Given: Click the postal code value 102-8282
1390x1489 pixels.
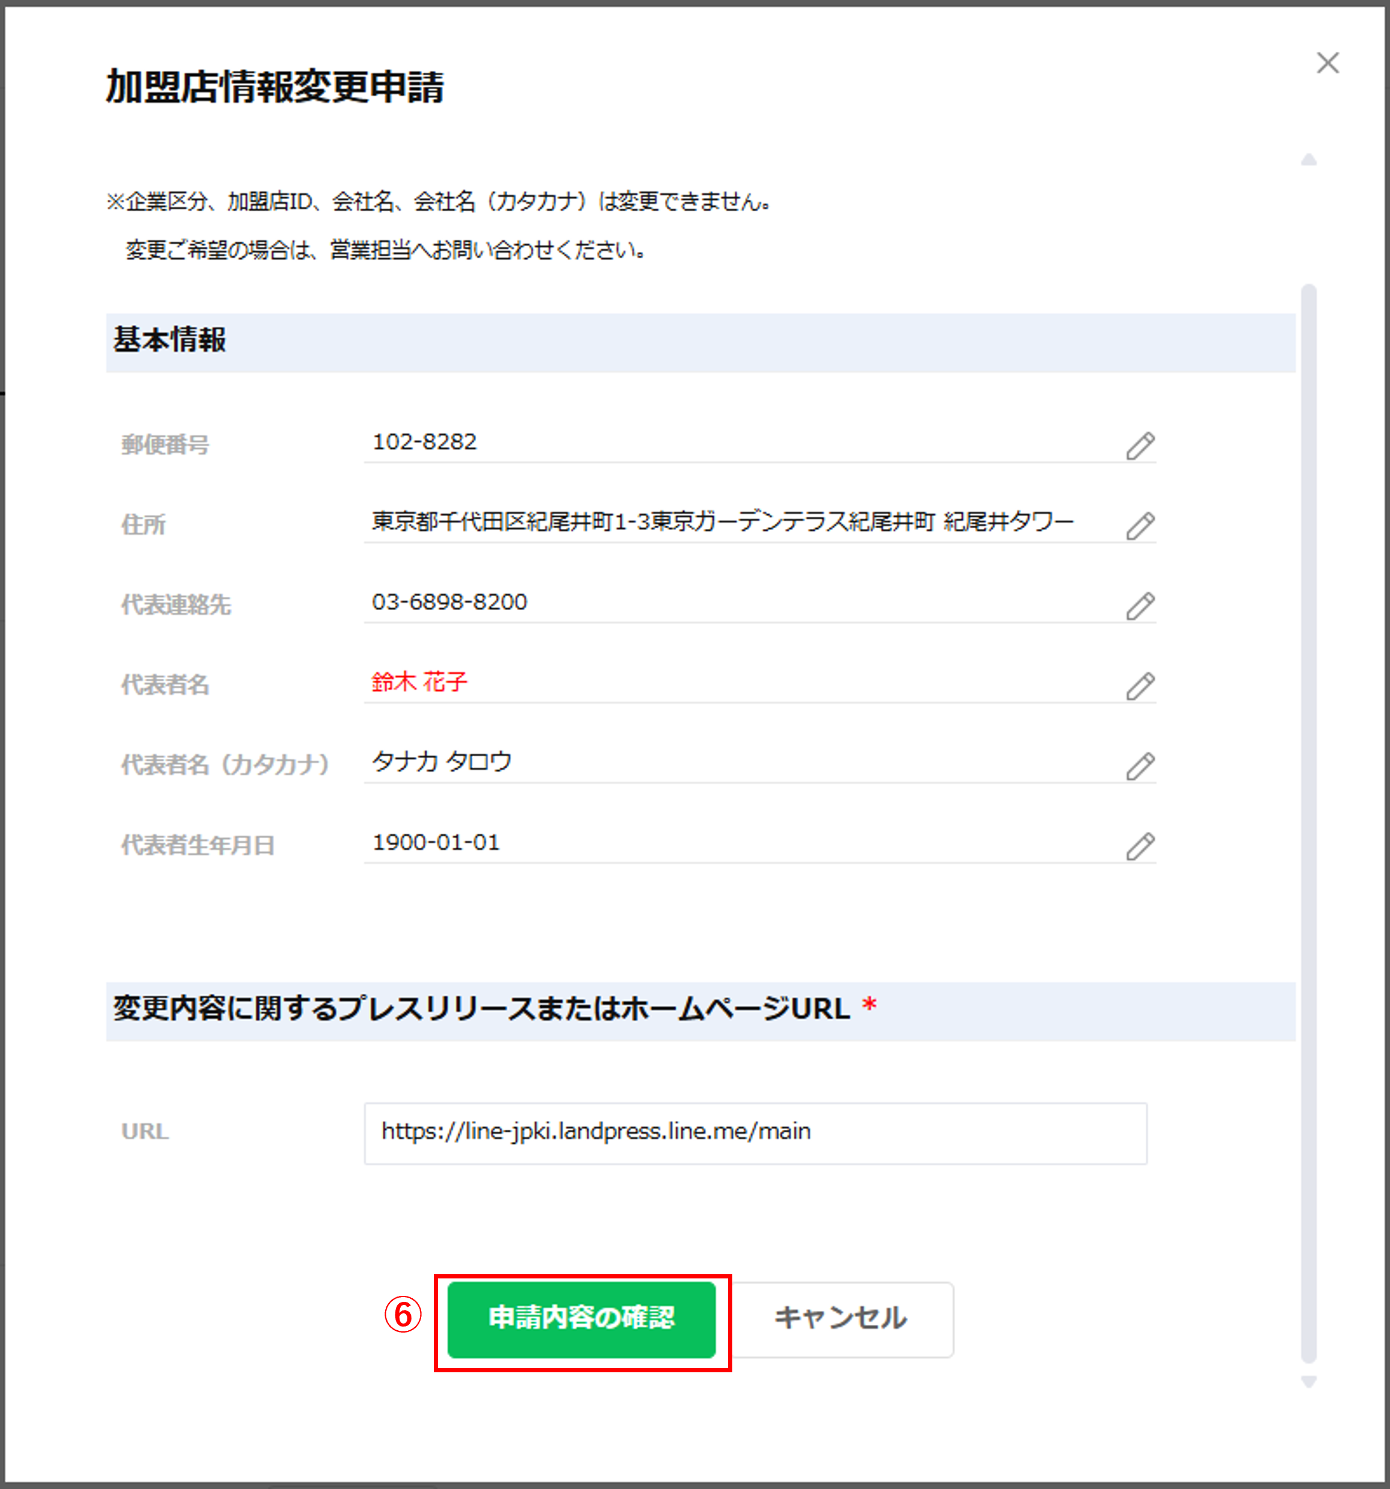Looking at the screenshot, I should (x=424, y=442).
